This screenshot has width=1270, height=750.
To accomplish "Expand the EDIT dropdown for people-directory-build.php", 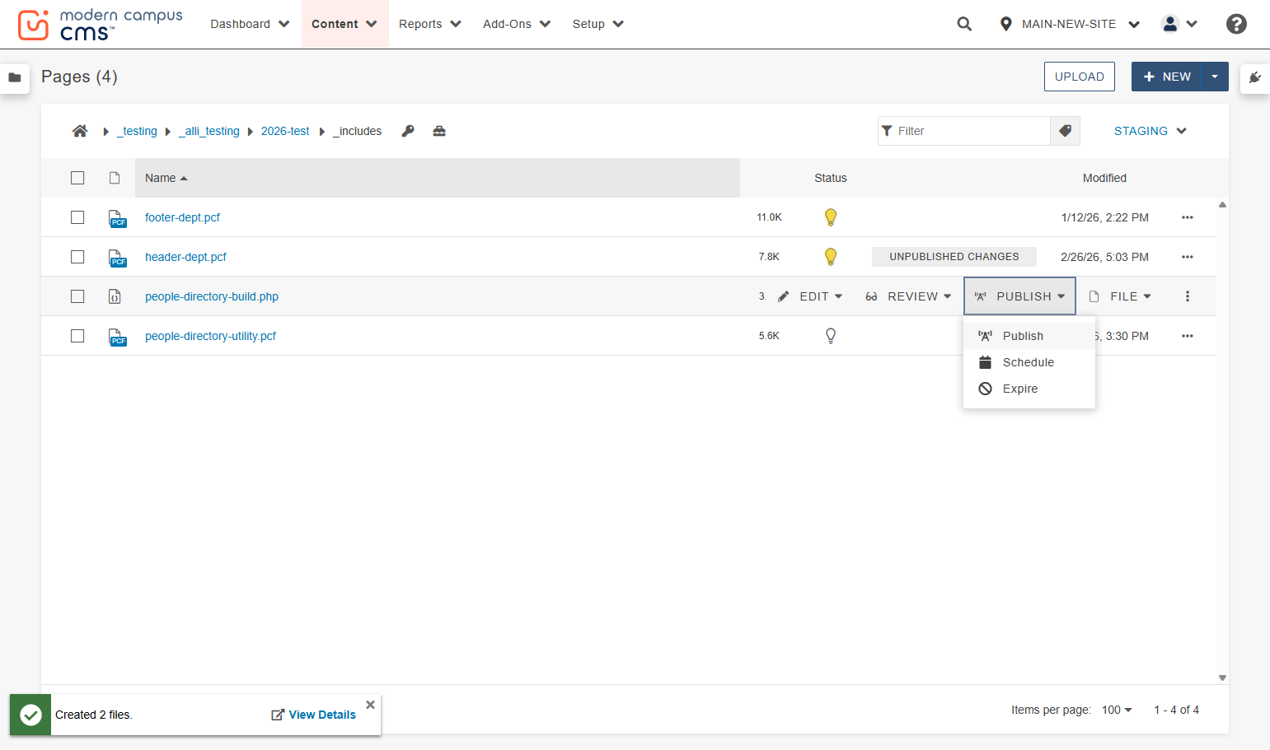I will [811, 296].
